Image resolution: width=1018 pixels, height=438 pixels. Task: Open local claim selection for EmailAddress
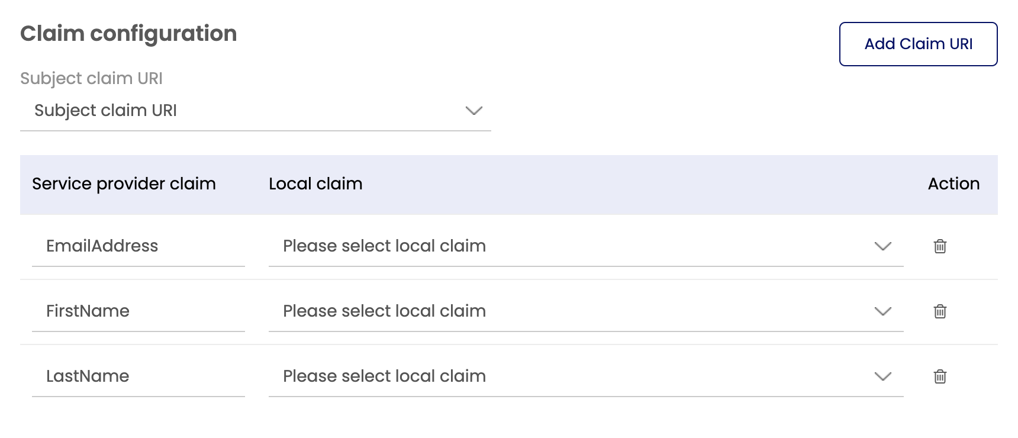click(533, 246)
